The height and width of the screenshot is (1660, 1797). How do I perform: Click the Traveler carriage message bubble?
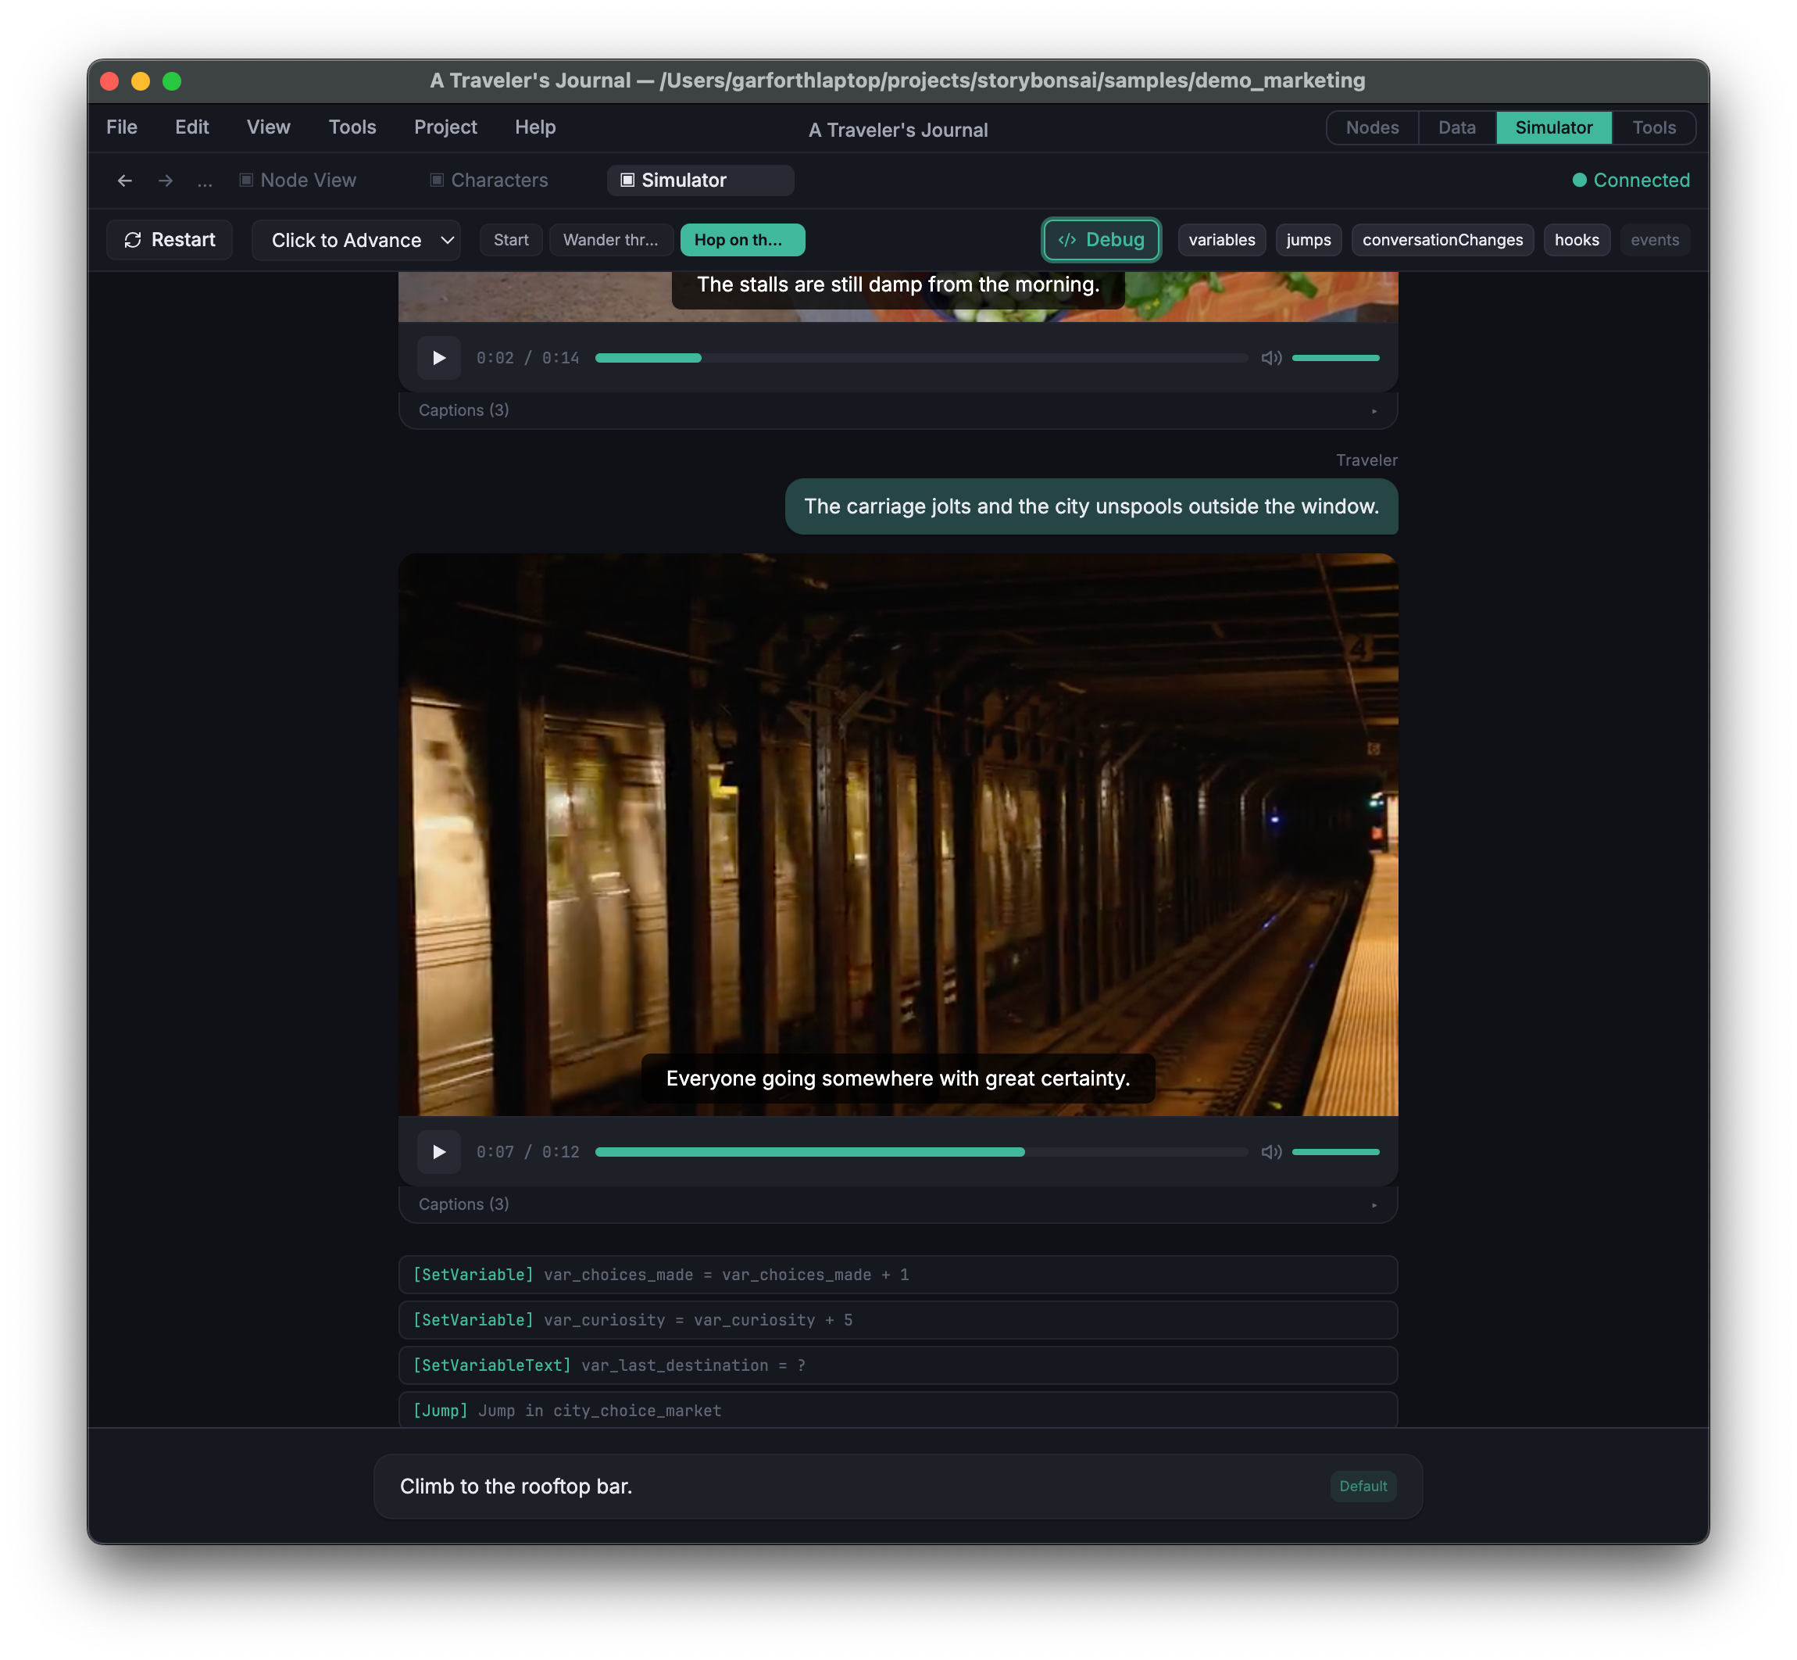pos(1091,506)
